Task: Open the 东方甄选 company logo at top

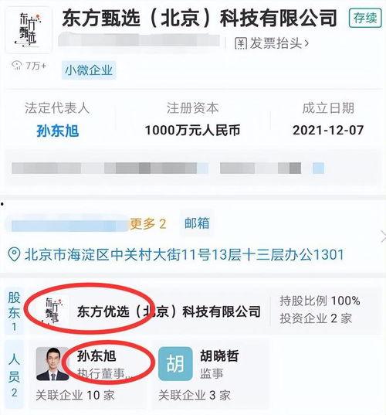Action: (x=28, y=30)
